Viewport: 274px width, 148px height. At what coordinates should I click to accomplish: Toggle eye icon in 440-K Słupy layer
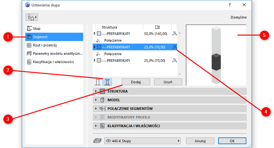(108, 141)
